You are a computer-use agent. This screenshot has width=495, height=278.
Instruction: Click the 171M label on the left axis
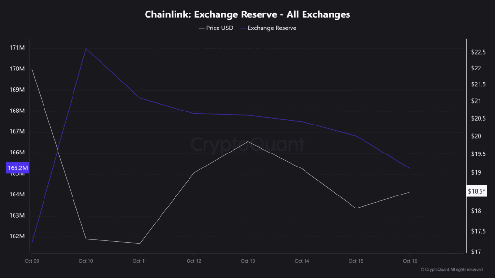[17, 48]
